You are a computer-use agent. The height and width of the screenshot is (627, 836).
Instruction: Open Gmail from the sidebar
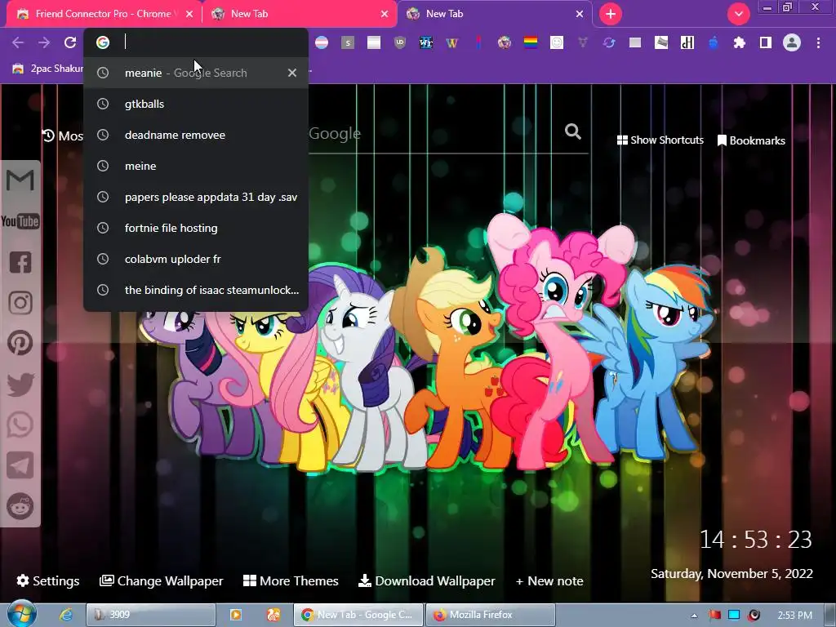20,180
